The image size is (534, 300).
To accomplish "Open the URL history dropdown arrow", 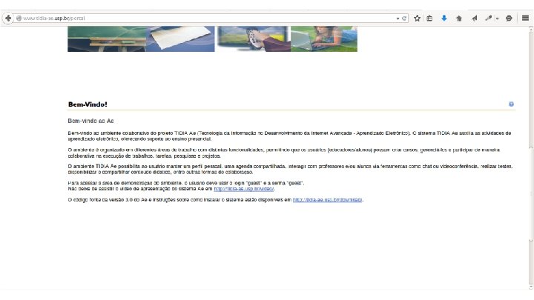I will [x=398, y=19].
